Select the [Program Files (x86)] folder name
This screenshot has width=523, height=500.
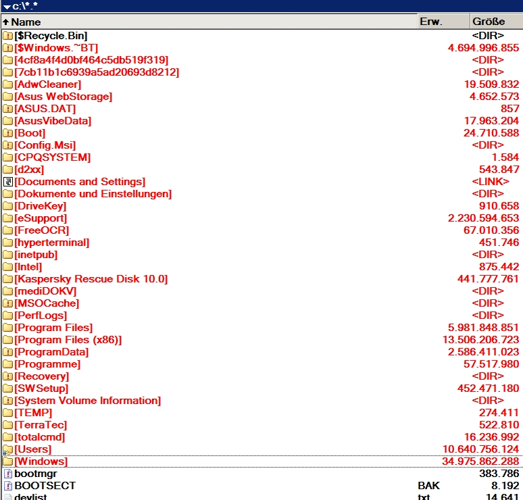[68, 341]
